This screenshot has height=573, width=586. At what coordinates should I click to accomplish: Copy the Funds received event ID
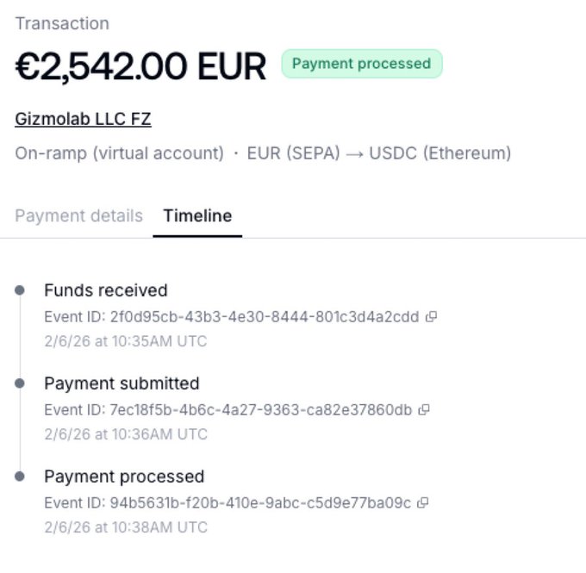pyautogui.click(x=432, y=316)
